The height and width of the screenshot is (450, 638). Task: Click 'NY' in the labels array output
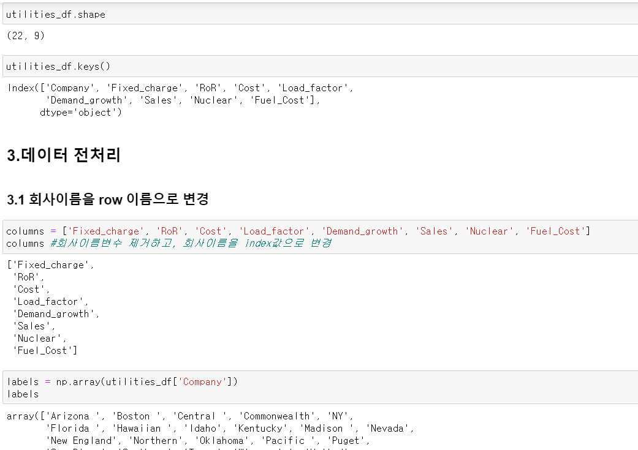[338, 416]
